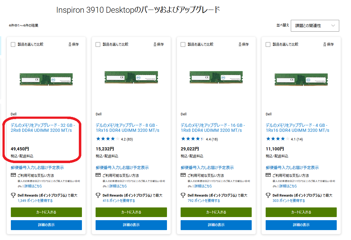This screenshot has width=351, height=240.
Task: Click the 15,232円 price text
Action: click(x=105, y=149)
